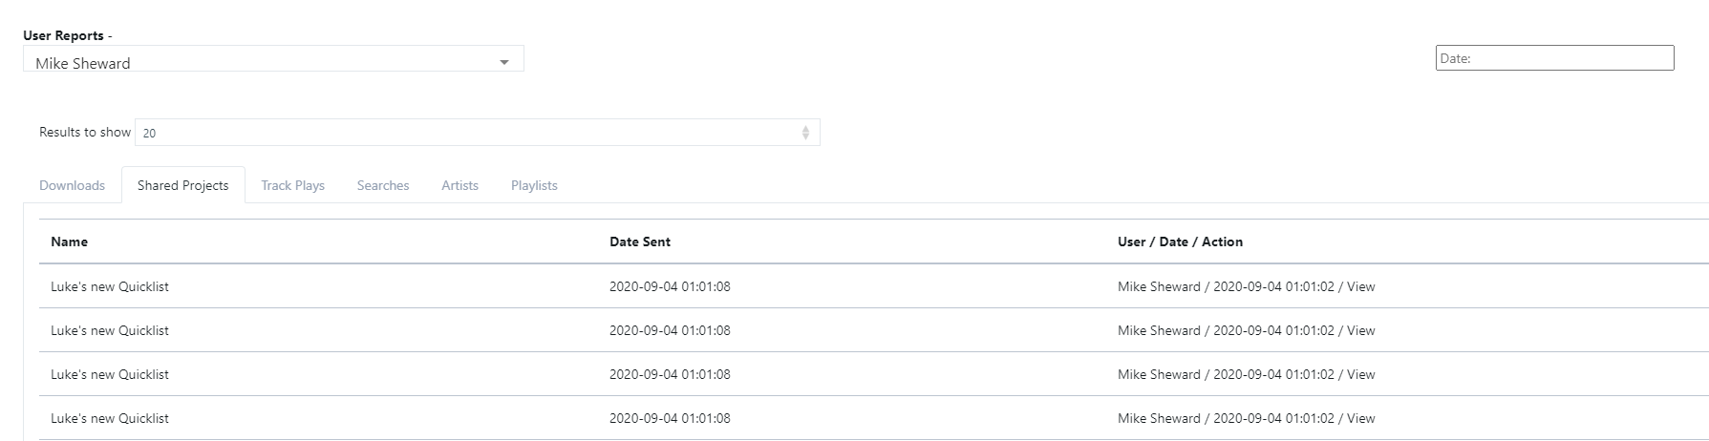1709x441 pixels.
Task: Click View in the fourth table row
Action: pyautogui.click(x=1360, y=418)
